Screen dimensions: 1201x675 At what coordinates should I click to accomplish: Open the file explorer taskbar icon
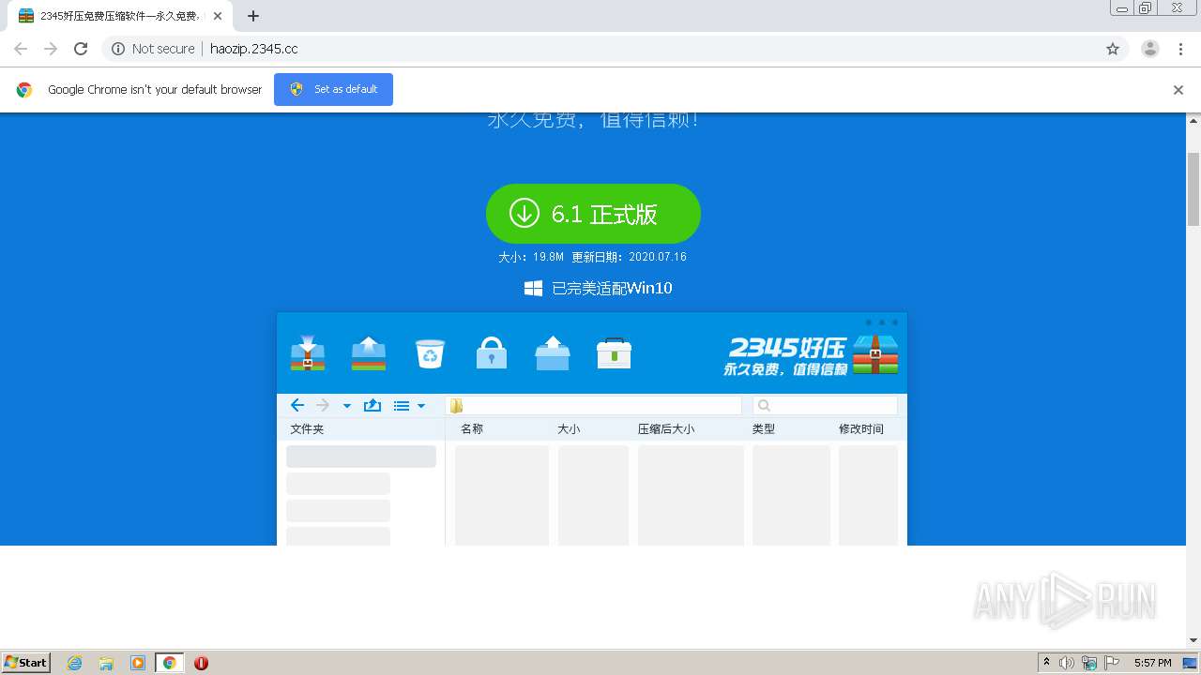pyautogui.click(x=106, y=663)
